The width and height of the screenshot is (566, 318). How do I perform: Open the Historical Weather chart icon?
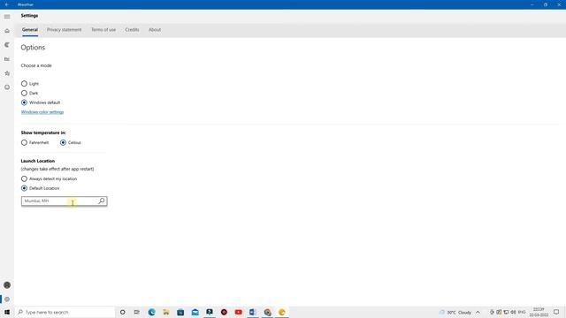point(7,59)
